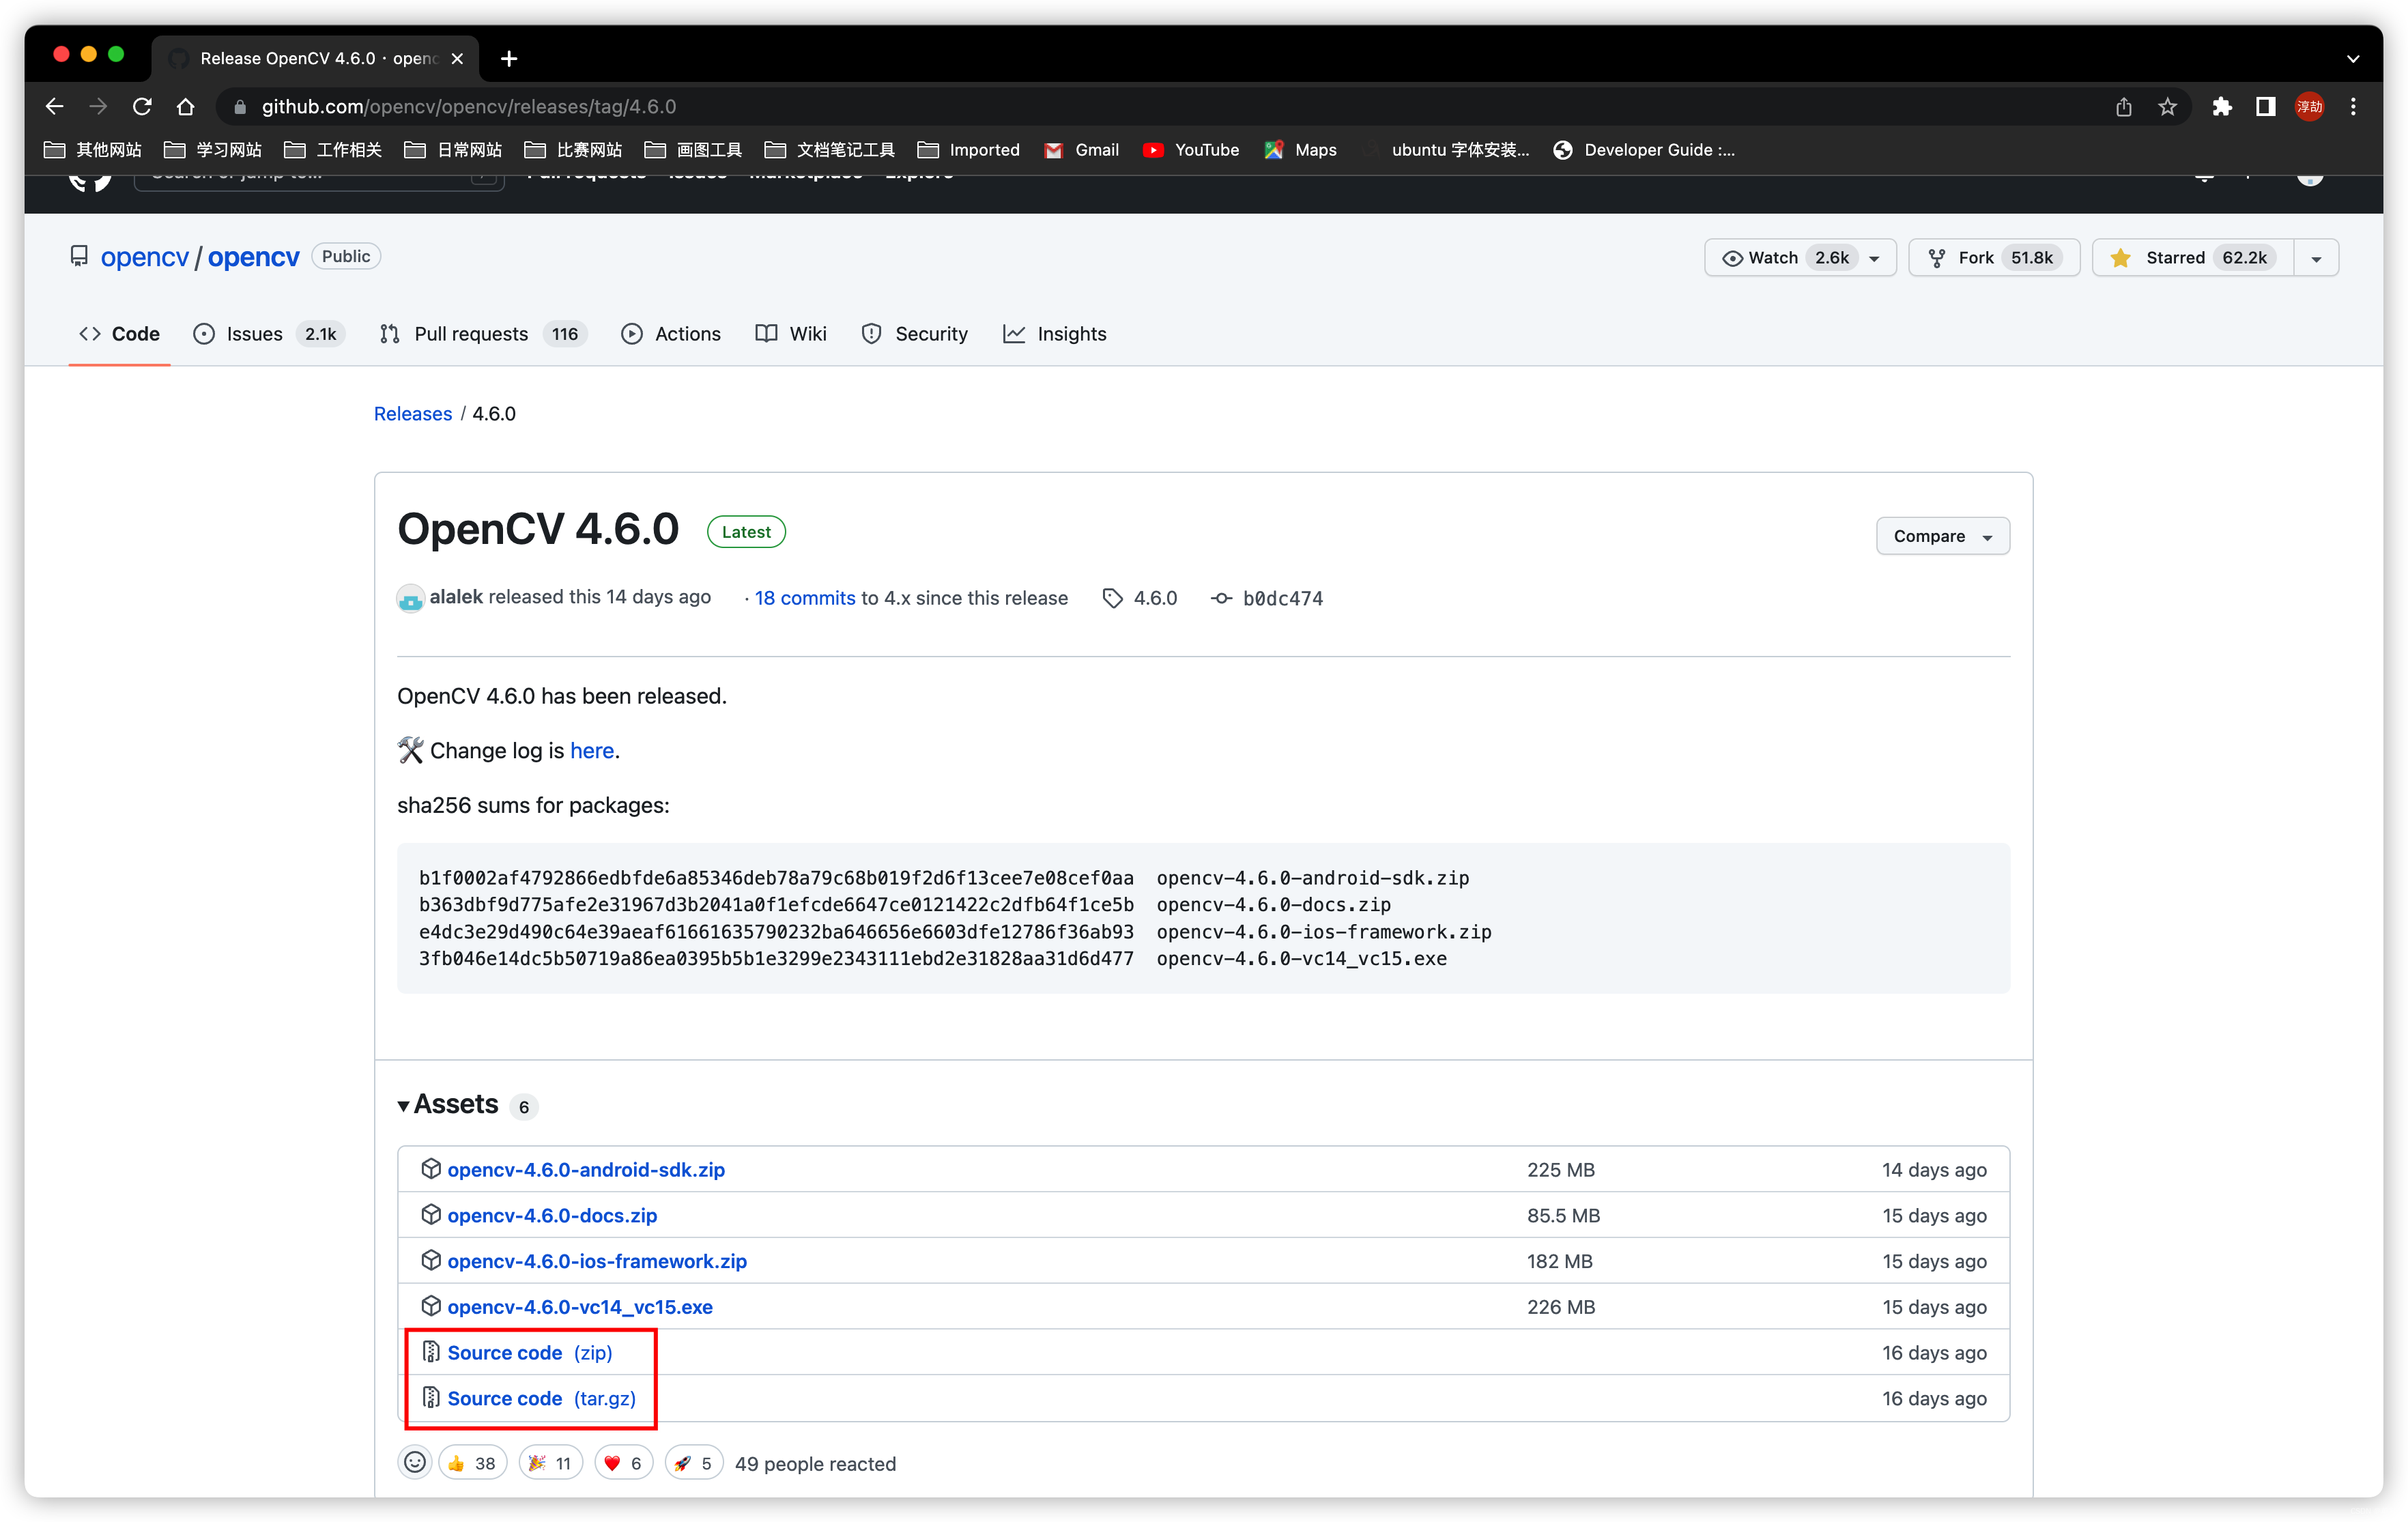
Task: Open the ubuntu 字体安装 bookmark
Action: pyautogui.click(x=1446, y=150)
